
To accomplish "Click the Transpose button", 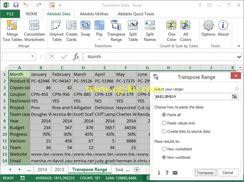I will point(205,172).
